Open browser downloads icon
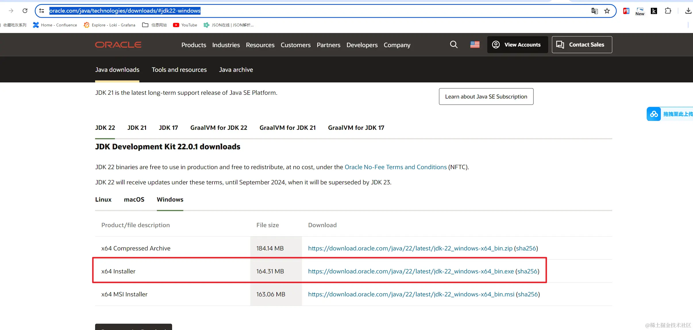The width and height of the screenshot is (693, 330). [688, 11]
